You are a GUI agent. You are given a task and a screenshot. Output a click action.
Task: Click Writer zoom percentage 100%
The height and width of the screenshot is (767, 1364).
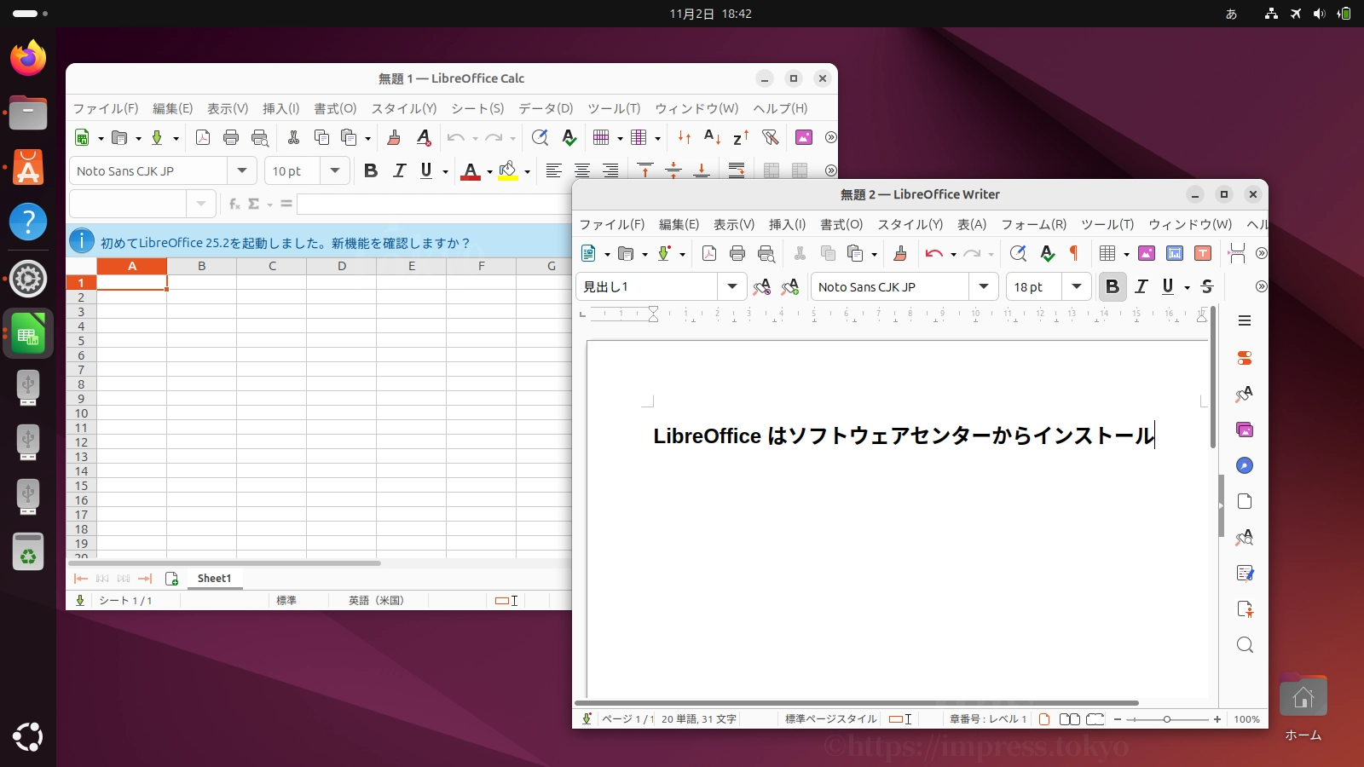click(1246, 719)
